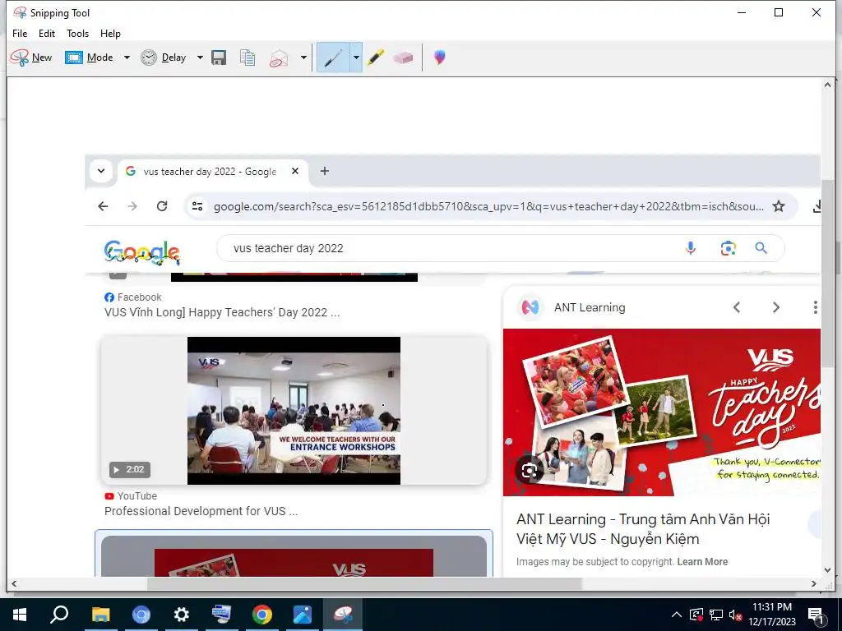
Task: Open taskbar Search magnifier
Action: coord(59,615)
